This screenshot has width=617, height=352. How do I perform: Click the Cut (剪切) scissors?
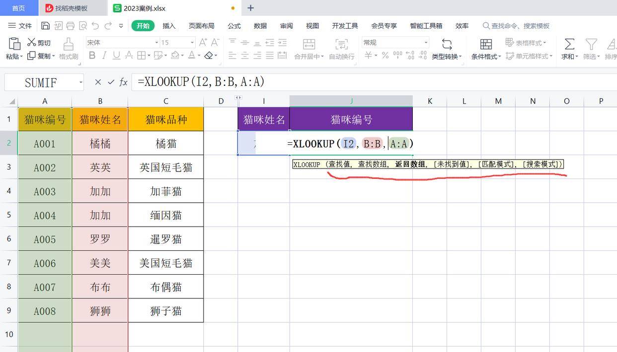coord(32,43)
